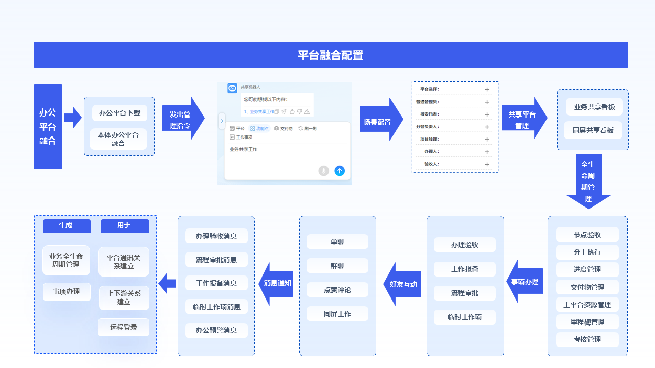Click the 办理验收 box

(x=465, y=245)
